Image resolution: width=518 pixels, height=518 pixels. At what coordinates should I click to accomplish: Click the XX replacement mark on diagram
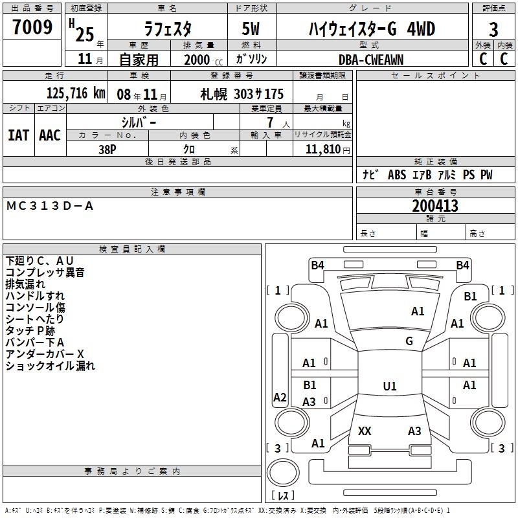click(365, 431)
